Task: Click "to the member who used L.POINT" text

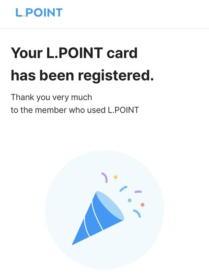Action: [75, 110]
